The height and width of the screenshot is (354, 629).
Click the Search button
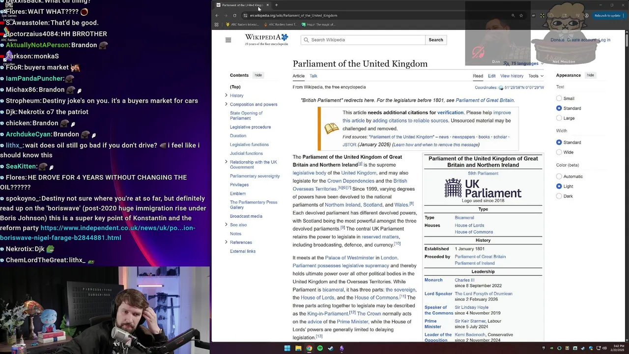(x=436, y=40)
